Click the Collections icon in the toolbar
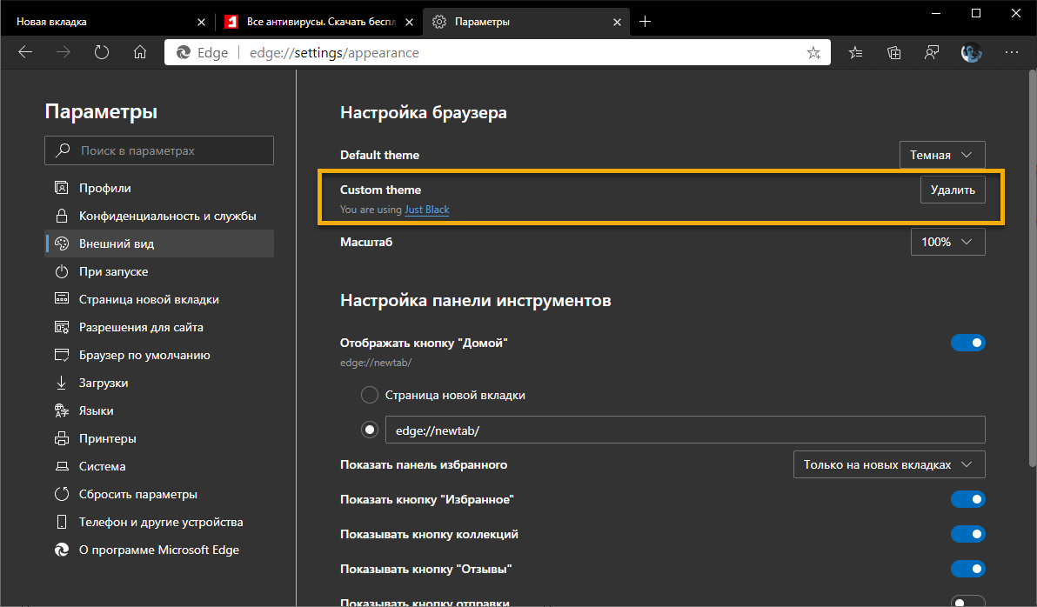The image size is (1037, 607). (x=893, y=52)
